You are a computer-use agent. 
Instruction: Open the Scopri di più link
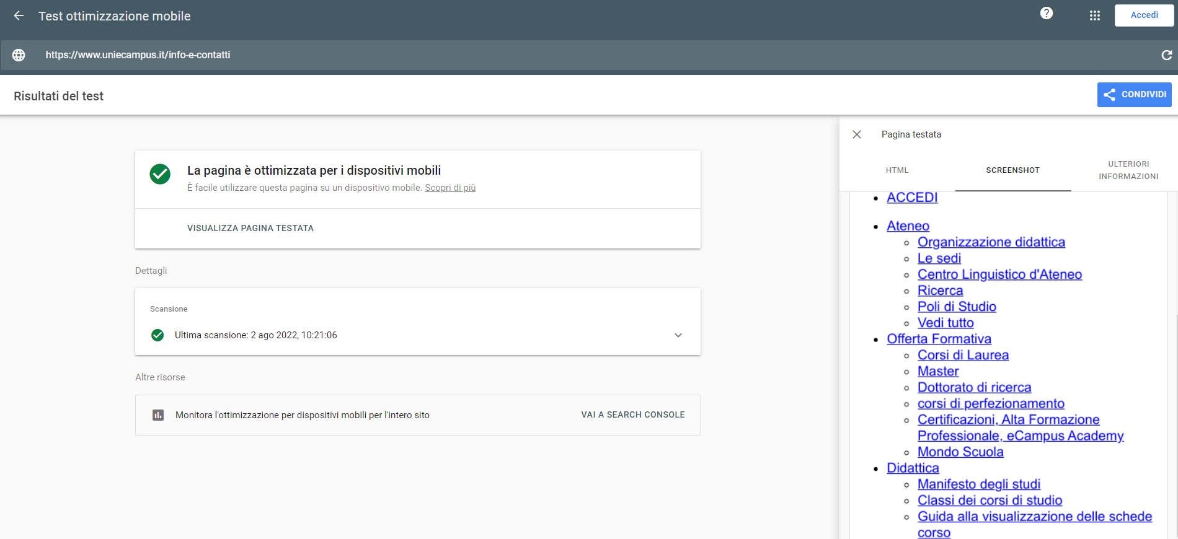tap(450, 188)
